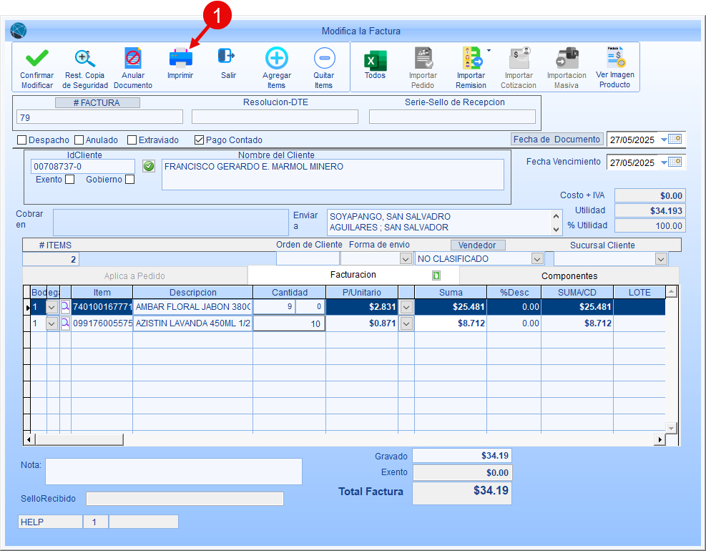The image size is (706, 551).
Task: Click the # FACTURA button
Action: 97,103
